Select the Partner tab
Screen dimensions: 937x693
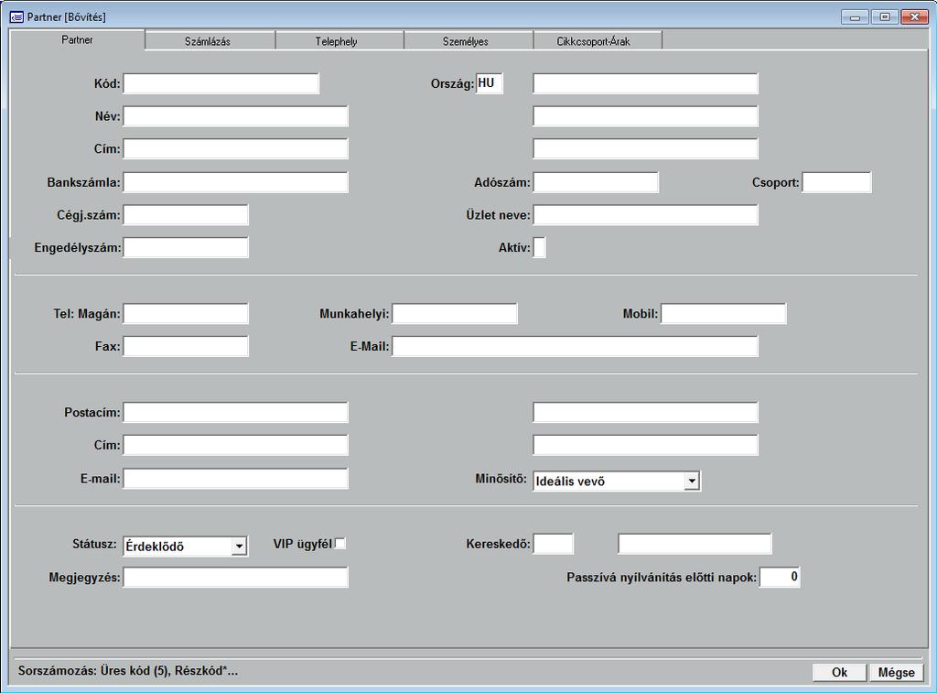tap(78, 40)
